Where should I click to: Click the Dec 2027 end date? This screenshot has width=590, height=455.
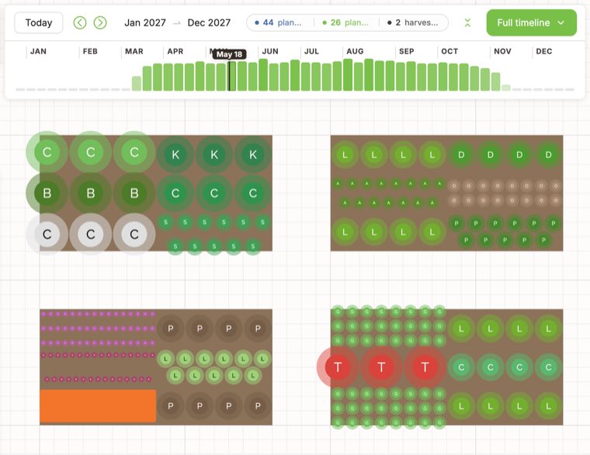pyautogui.click(x=209, y=22)
